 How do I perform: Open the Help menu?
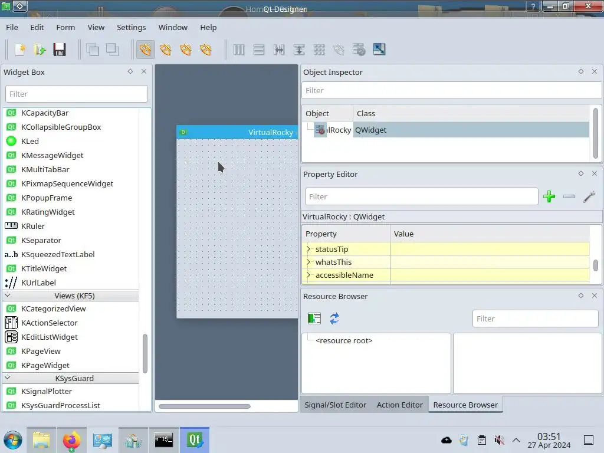click(208, 27)
